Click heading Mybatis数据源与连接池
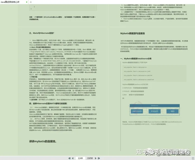Viewport: 195px width, 160px height. pyautogui.click(x=132, y=33)
